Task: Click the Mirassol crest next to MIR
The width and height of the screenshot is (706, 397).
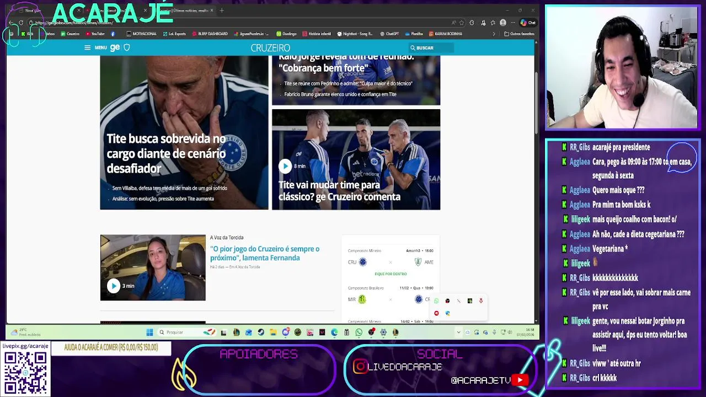Action: coord(362,299)
